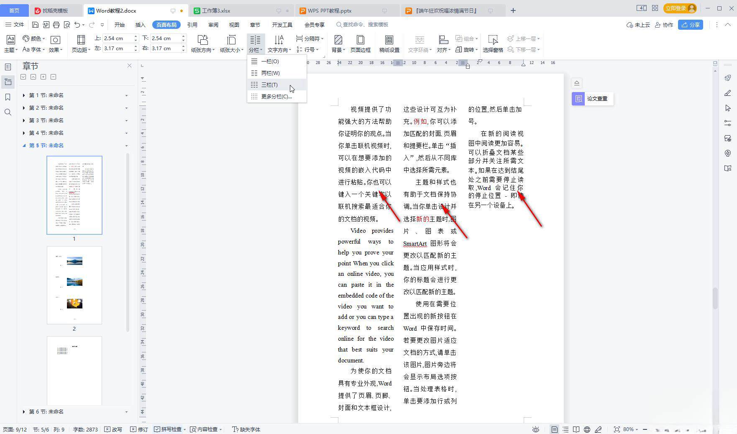Open the 选择窗格 selection pane
The image size is (737, 434).
coord(493,44)
